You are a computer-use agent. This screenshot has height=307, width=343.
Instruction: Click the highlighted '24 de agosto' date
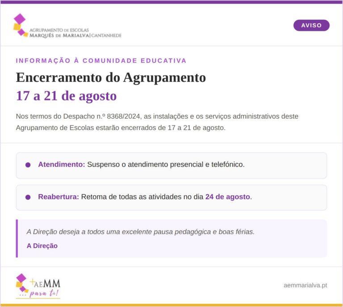(x=227, y=197)
